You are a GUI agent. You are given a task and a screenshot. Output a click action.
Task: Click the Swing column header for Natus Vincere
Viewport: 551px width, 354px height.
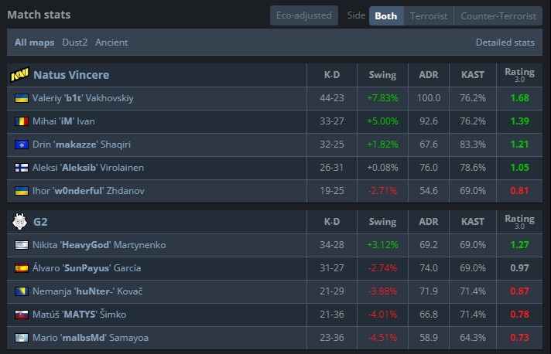382,75
